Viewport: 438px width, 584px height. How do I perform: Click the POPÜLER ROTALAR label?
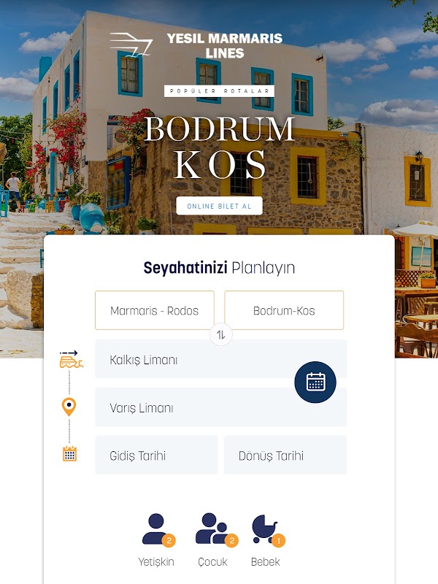click(x=220, y=91)
